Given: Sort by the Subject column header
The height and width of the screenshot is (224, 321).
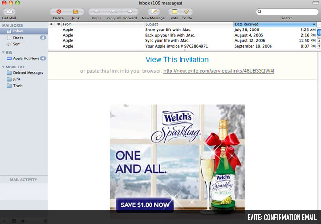Looking at the screenshot, I should point(189,24).
